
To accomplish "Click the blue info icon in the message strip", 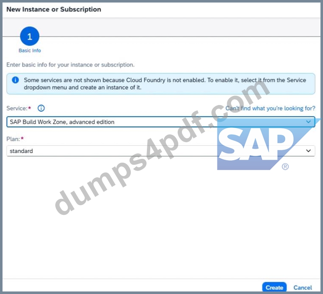I will click(15, 80).
